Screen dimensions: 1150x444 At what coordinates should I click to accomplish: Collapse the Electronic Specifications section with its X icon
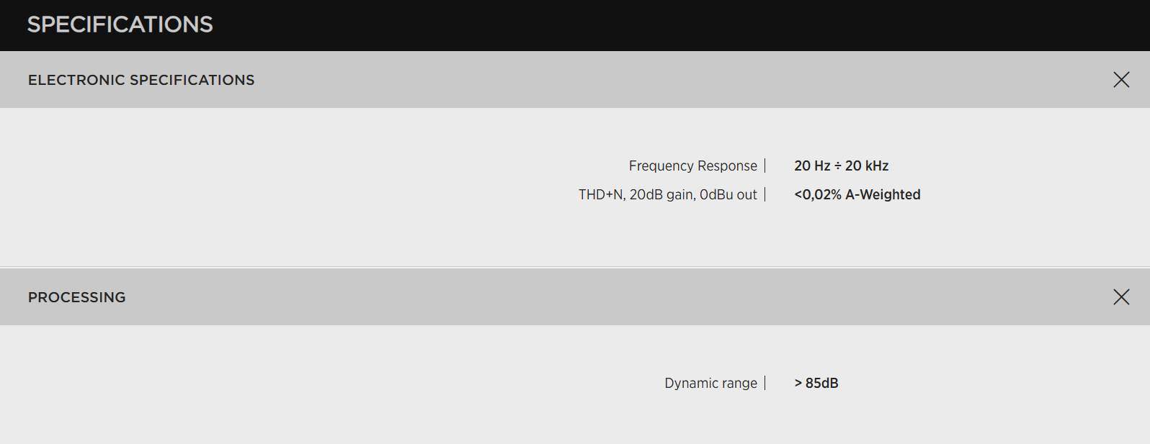point(1121,80)
